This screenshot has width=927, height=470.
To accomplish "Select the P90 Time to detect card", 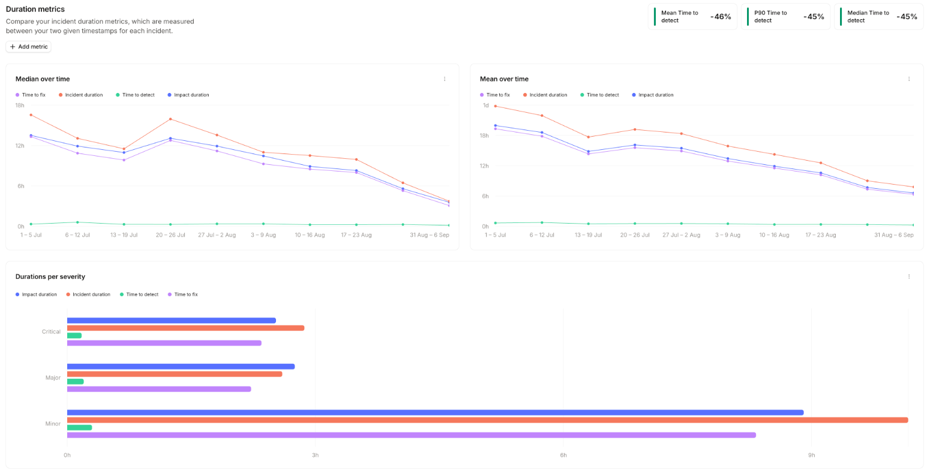I will (x=785, y=17).
